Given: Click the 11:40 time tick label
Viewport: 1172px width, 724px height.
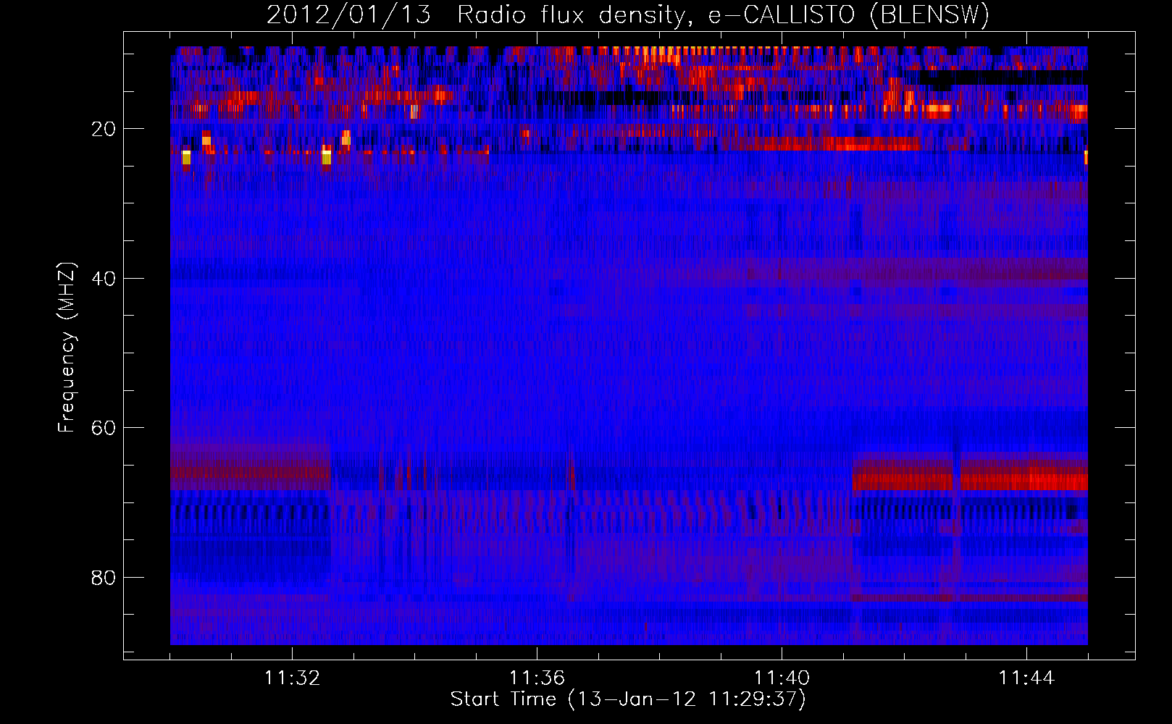Looking at the screenshot, I should (782, 678).
